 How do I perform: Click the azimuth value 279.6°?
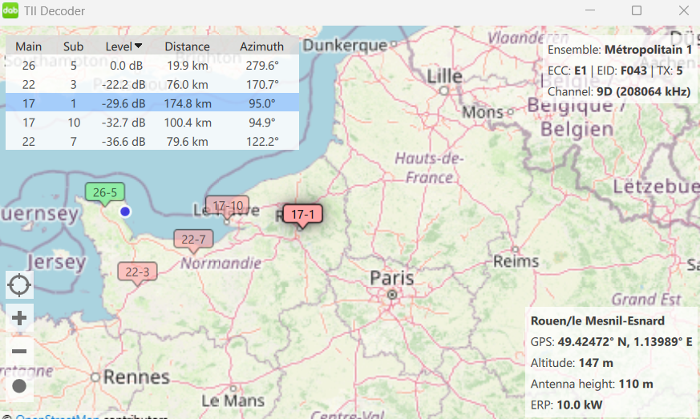pyautogui.click(x=262, y=66)
